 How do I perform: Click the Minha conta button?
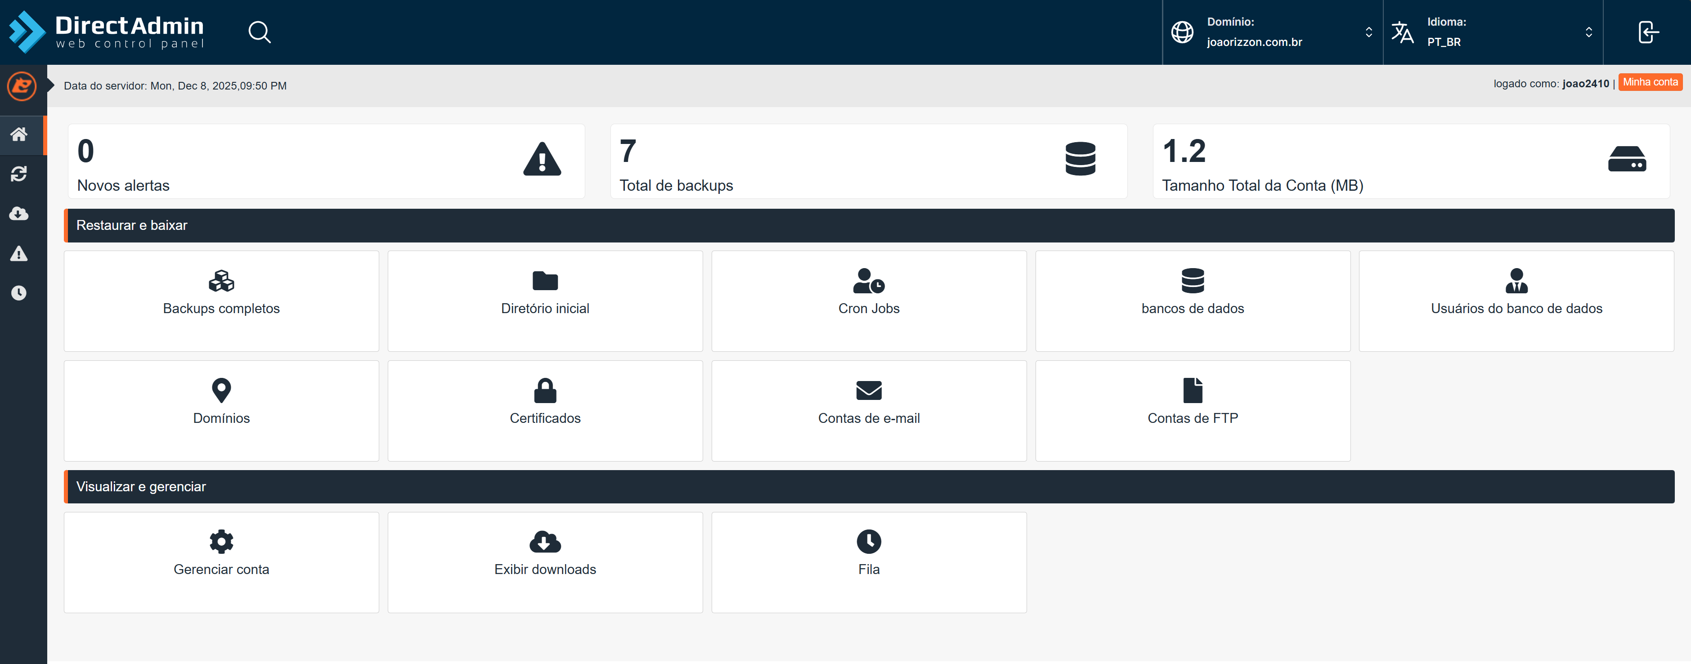tap(1650, 82)
